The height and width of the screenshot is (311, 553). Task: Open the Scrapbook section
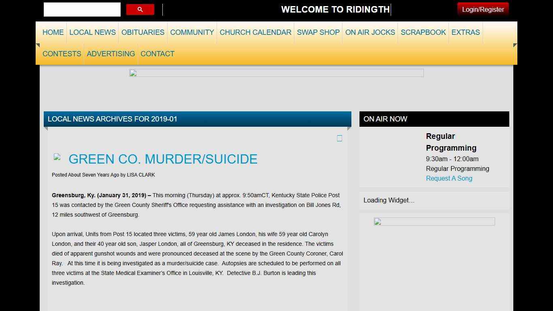click(x=423, y=32)
